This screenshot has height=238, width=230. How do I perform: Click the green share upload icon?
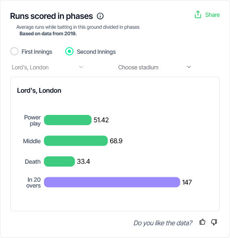click(x=198, y=15)
